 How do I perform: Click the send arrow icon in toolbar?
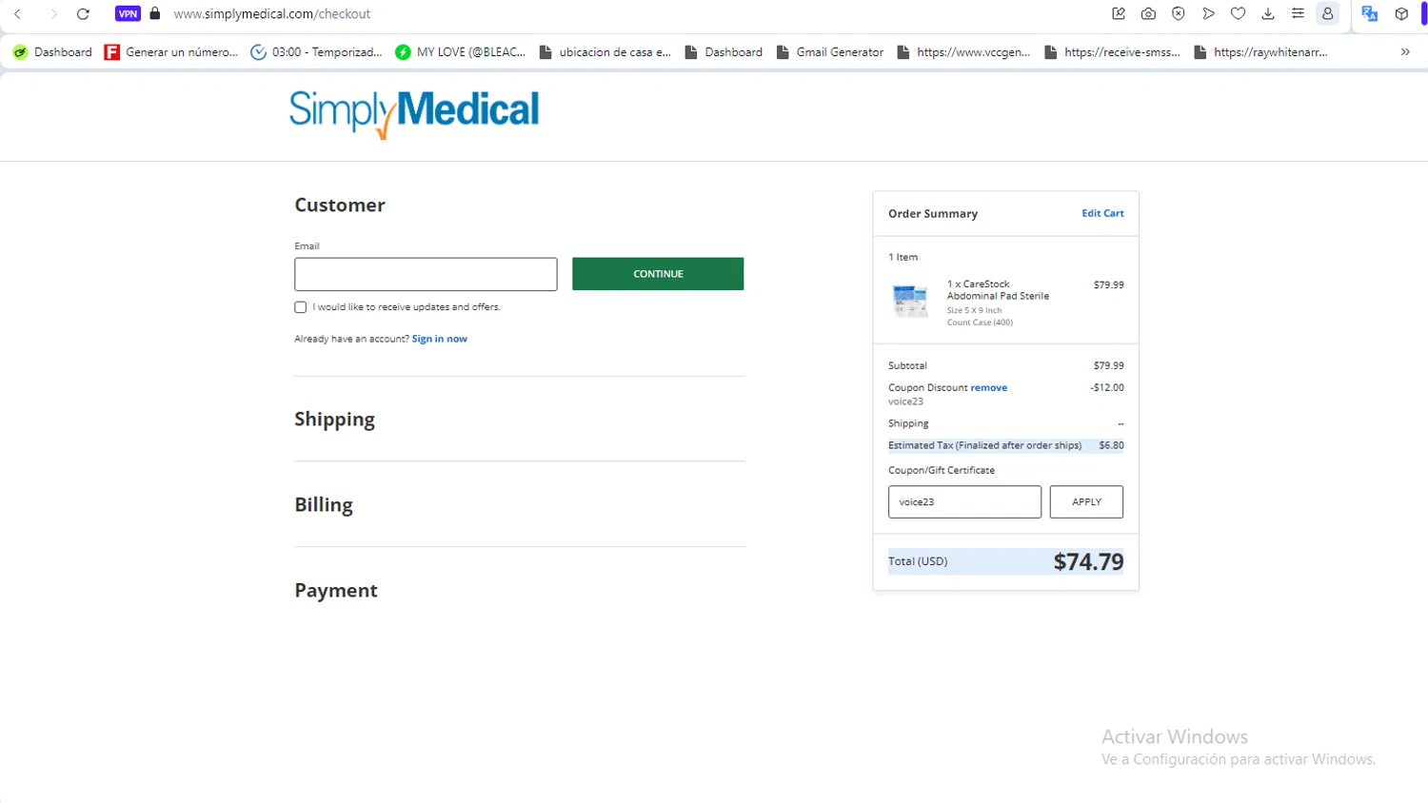point(1208,13)
